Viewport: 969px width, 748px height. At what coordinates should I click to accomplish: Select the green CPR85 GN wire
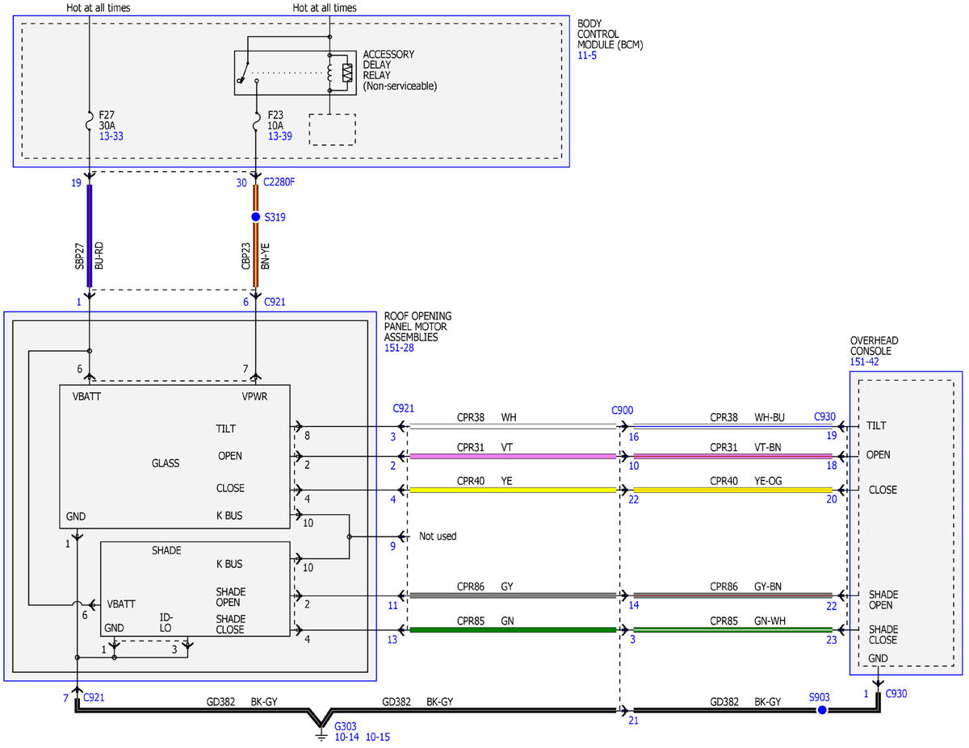tap(514, 630)
